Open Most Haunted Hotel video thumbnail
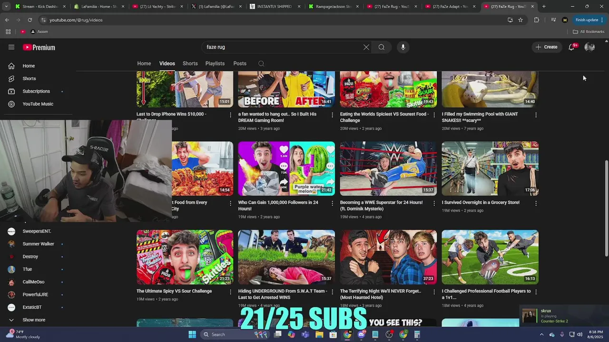This screenshot has height=342, width=609. pyautogui.click(x=388, y=257)
